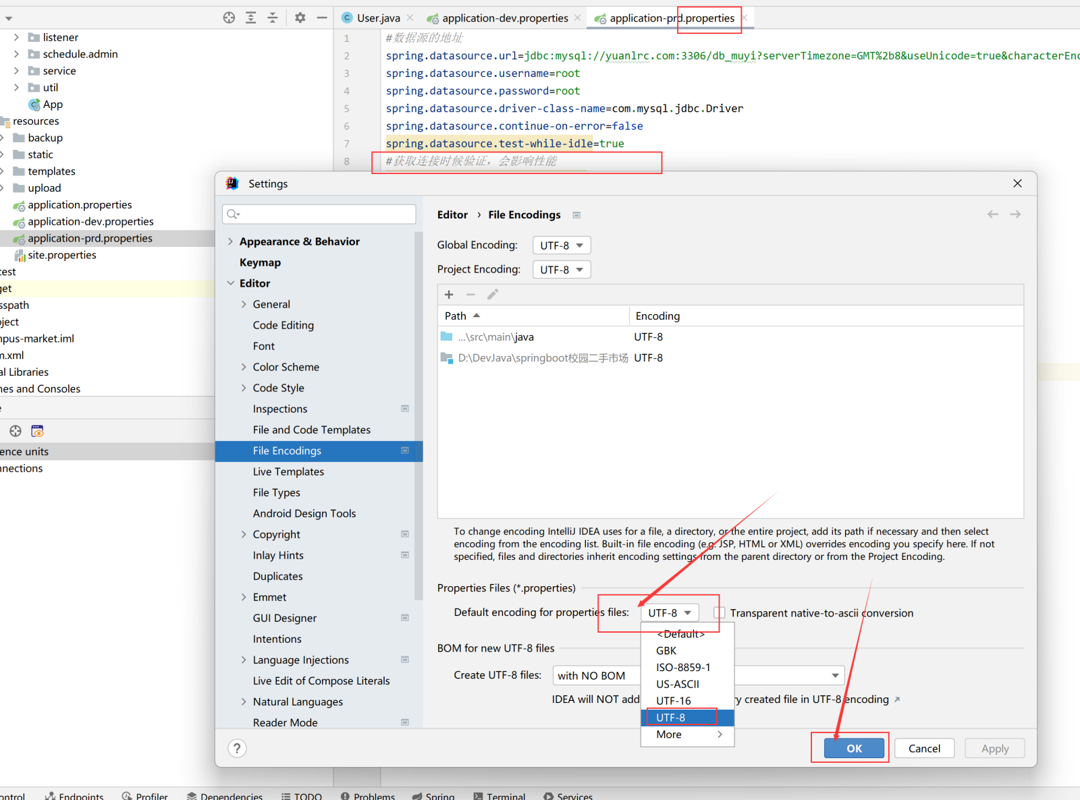Expand the service folder in tree
Screen dimensions: 1080x800
point(17,71)
